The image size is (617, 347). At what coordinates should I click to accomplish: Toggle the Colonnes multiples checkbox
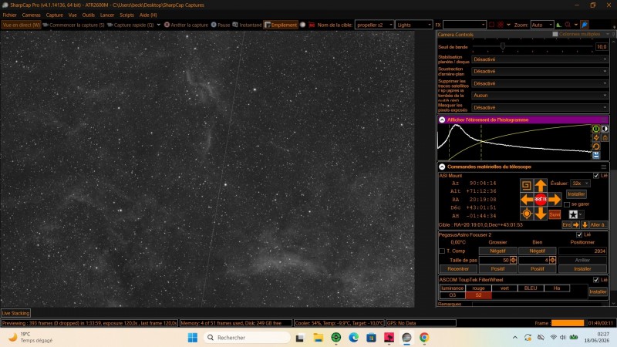point(555,34)
